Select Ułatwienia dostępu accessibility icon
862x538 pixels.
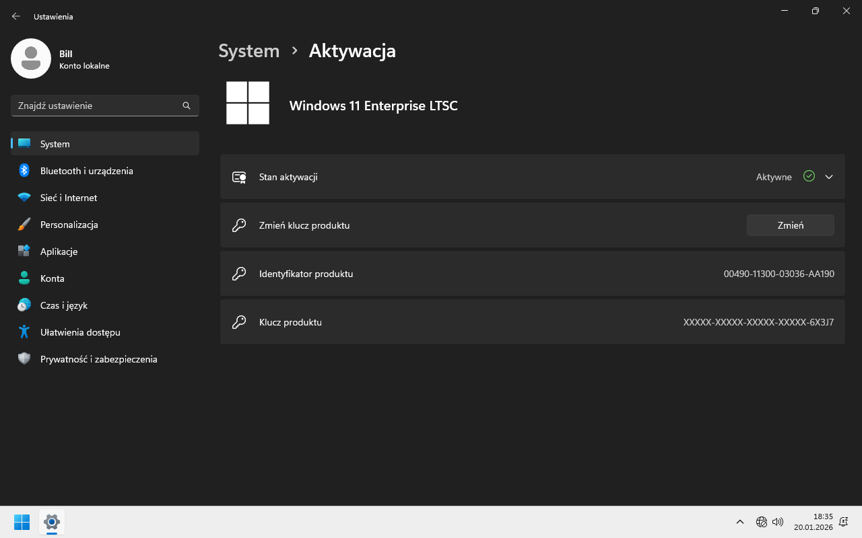[24, 332]
